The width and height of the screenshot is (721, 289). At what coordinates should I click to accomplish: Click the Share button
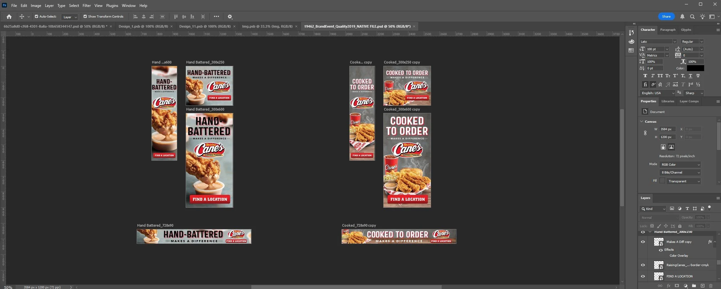(666, 17)
